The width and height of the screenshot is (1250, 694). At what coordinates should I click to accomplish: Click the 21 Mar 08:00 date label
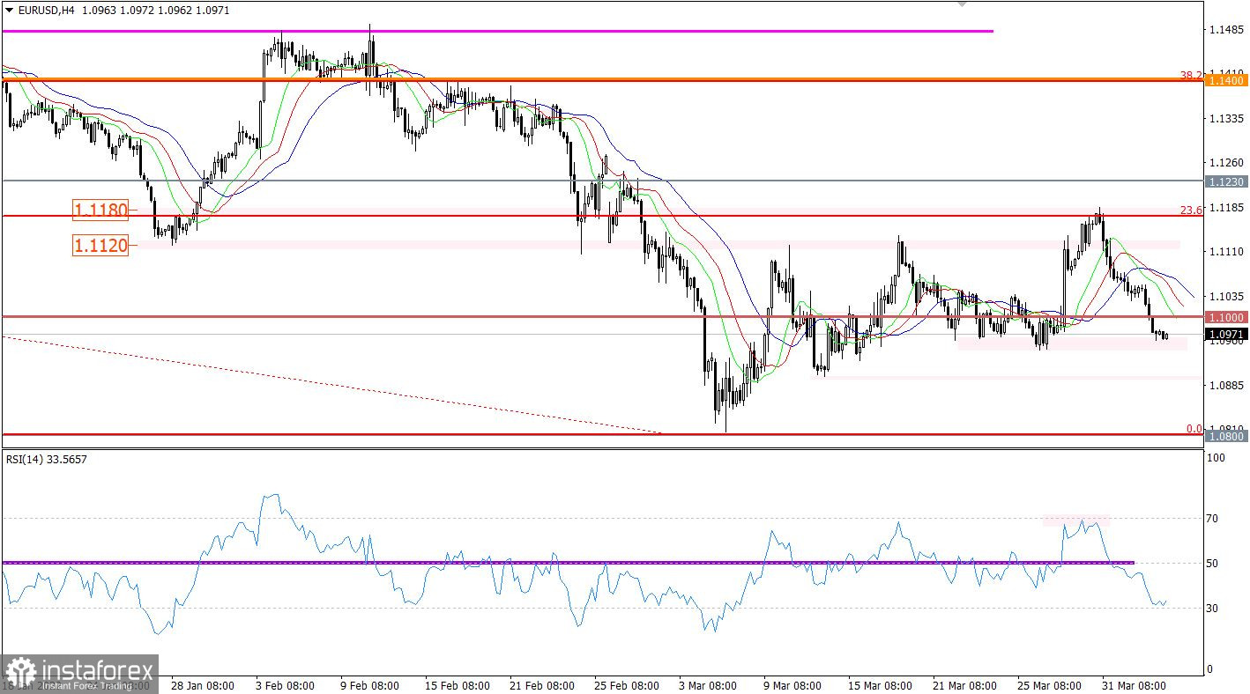(964, 685)
